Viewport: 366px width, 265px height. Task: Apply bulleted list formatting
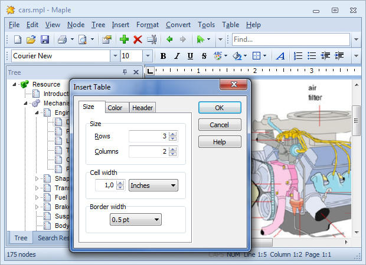[x=312, y=56]
